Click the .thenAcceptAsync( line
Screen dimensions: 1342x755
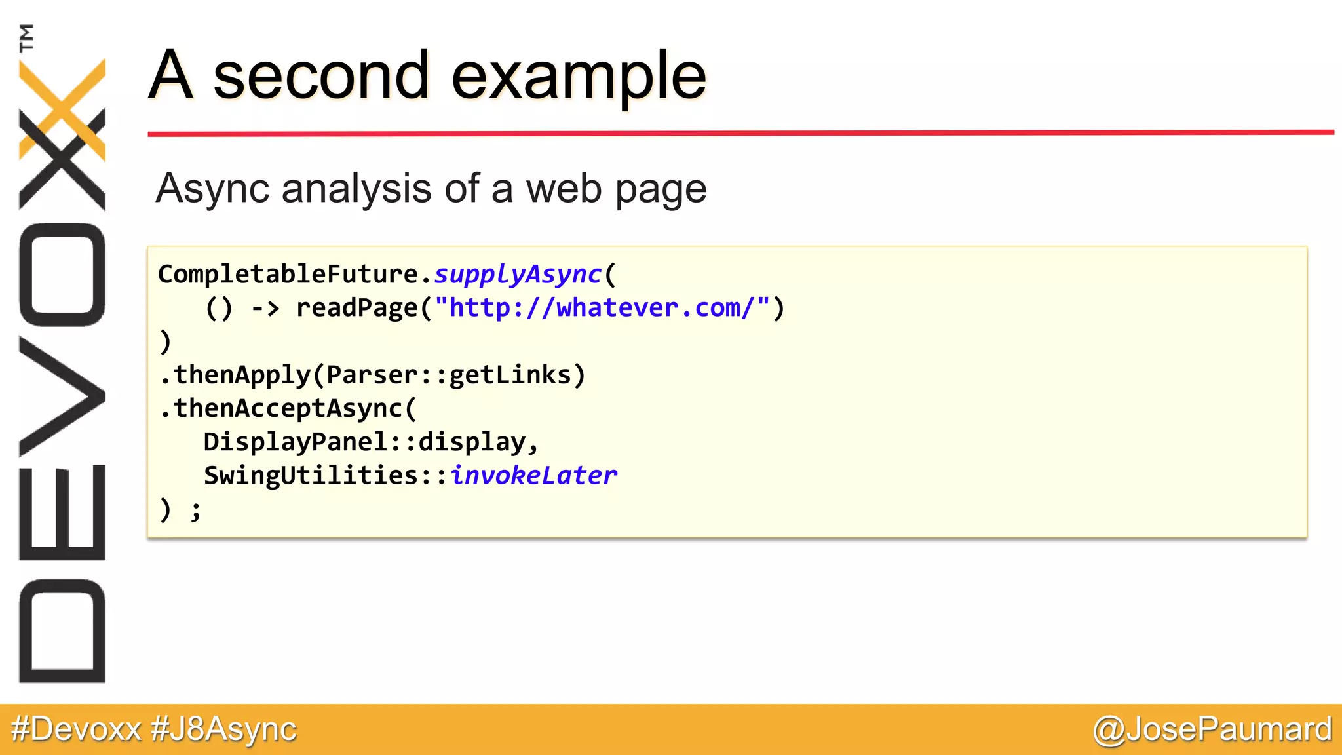[288, 408]
